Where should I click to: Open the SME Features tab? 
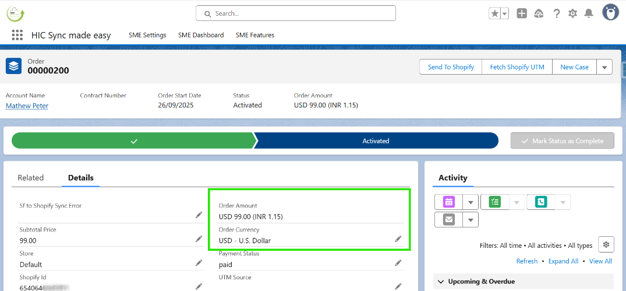(255, 35)
